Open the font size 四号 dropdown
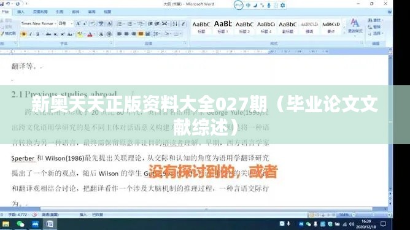This screenshot has width=410, height=230. [x=66, y=23]
